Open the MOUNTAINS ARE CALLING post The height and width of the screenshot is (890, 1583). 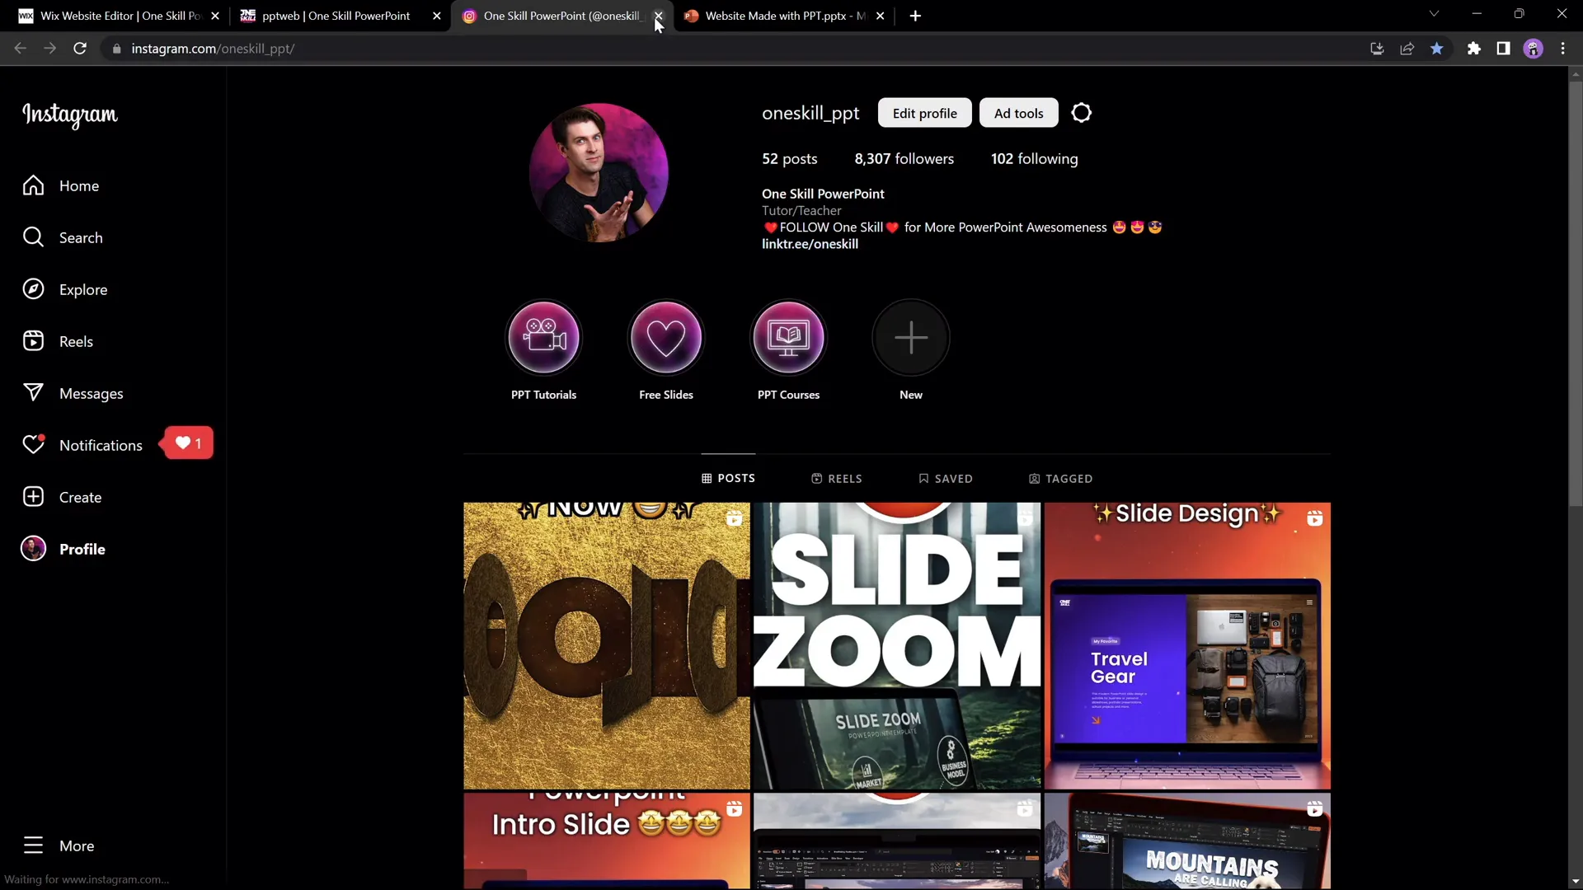[x=1187, y=841]
